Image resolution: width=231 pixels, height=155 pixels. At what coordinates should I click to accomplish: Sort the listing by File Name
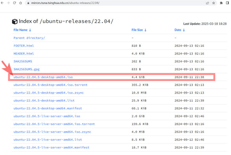point(22,30)
